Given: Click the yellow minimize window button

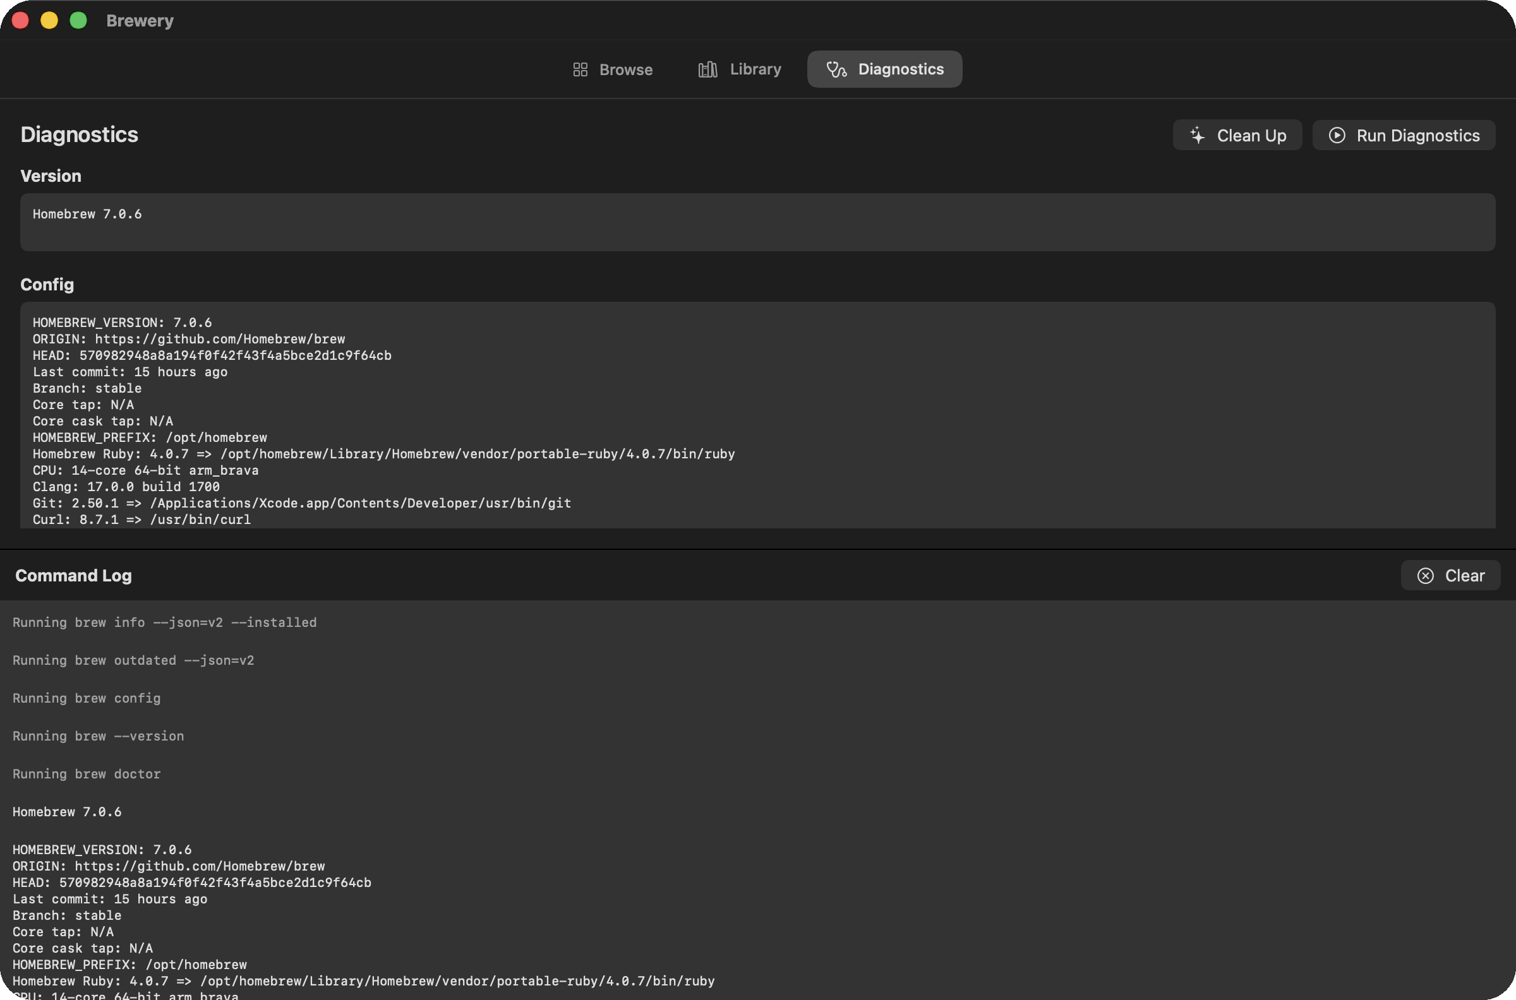Looking at the screenshot, I should click(49, 20).
